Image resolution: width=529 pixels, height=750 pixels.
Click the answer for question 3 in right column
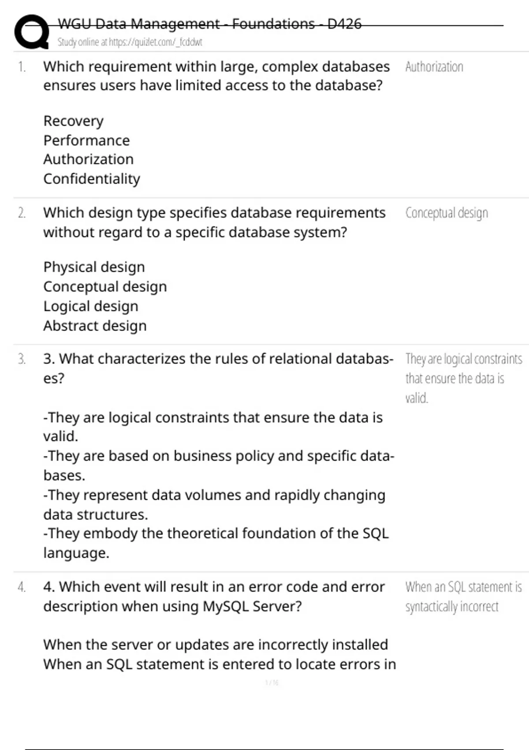point(463,378)
